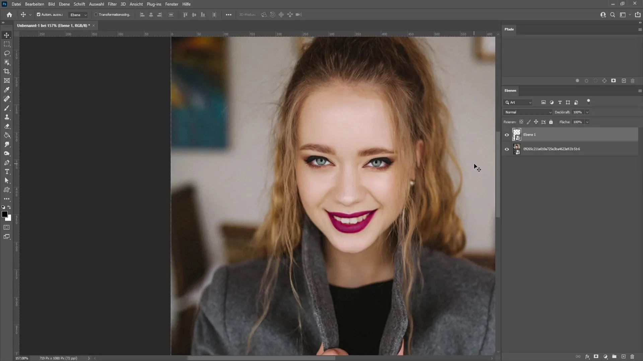643x361 pixels.
Task: Click the Ebene 1 layer thumbnail
Action: (x=516, y=134)
